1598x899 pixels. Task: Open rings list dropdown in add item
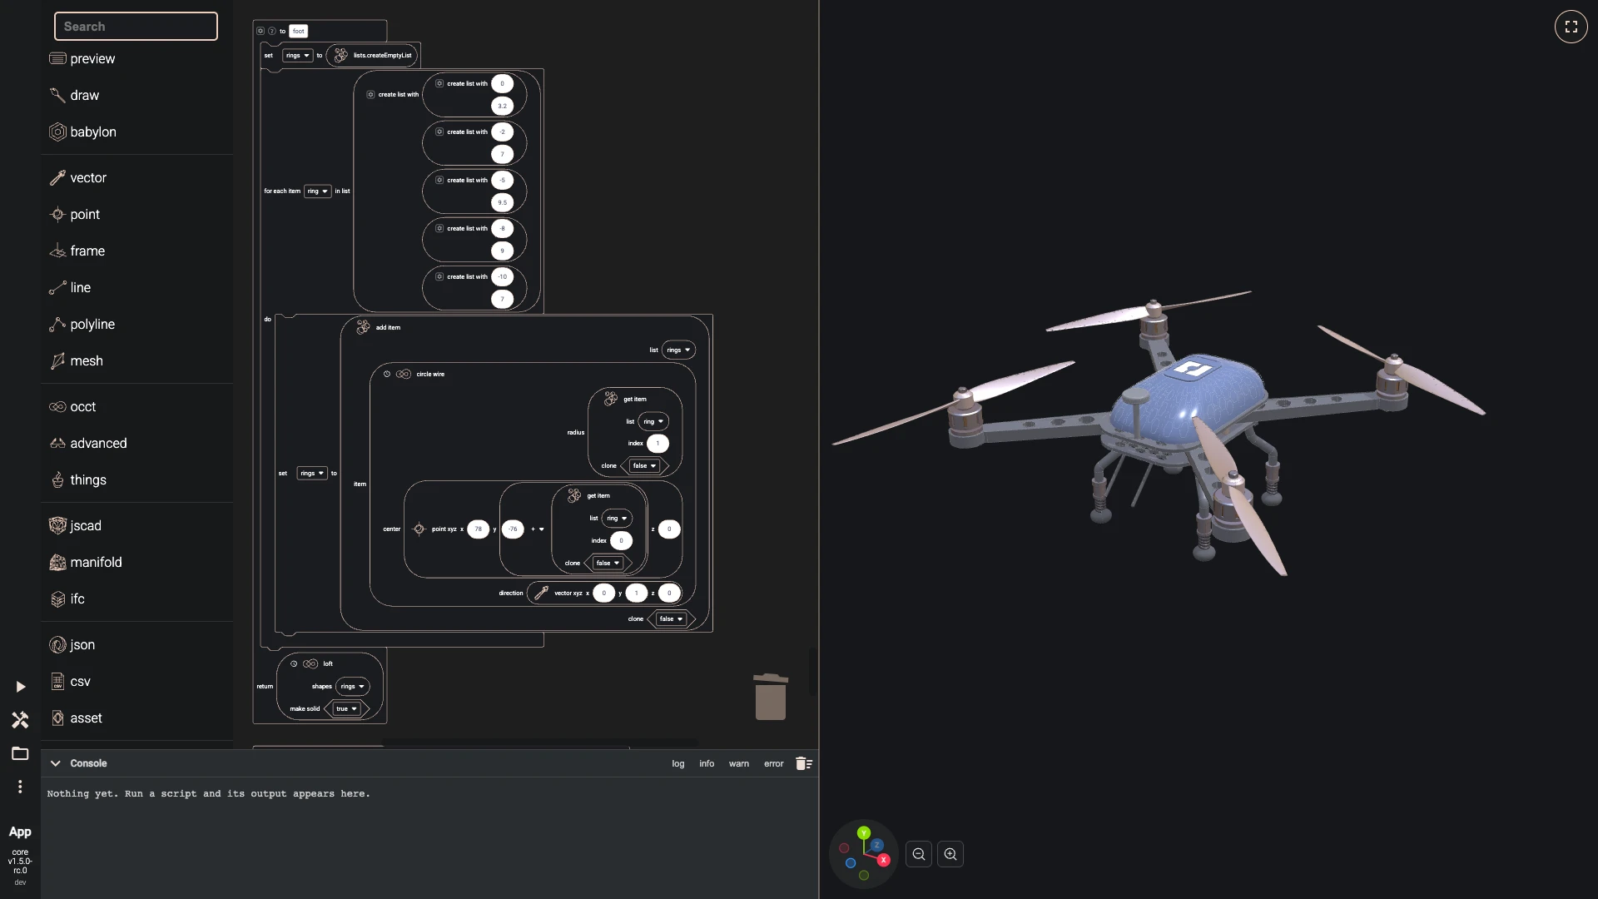click(x=678, y=350)
